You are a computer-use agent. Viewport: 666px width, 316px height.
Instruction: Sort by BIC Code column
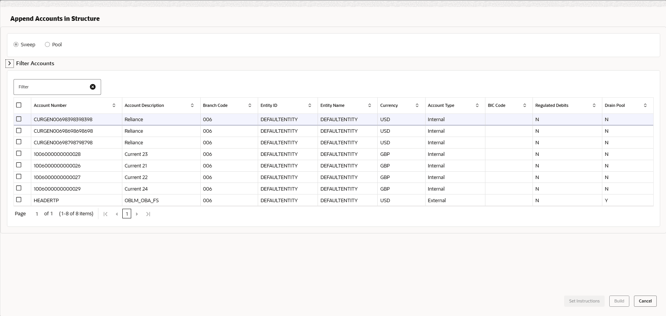coord(525,105)
